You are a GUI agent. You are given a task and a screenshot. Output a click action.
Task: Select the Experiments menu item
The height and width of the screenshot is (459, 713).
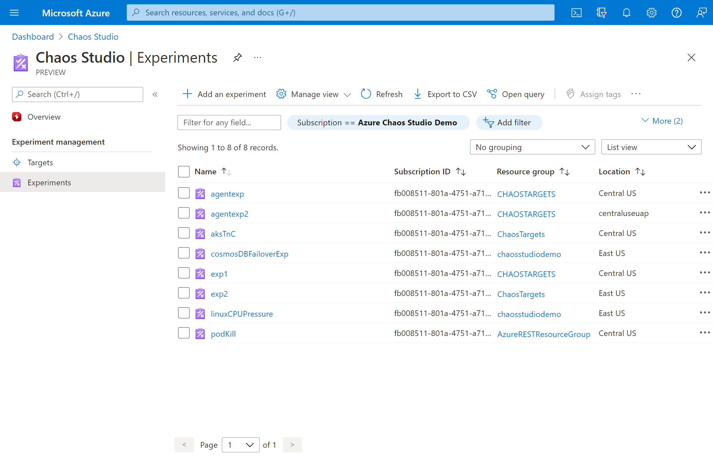(x=49, y=182)
